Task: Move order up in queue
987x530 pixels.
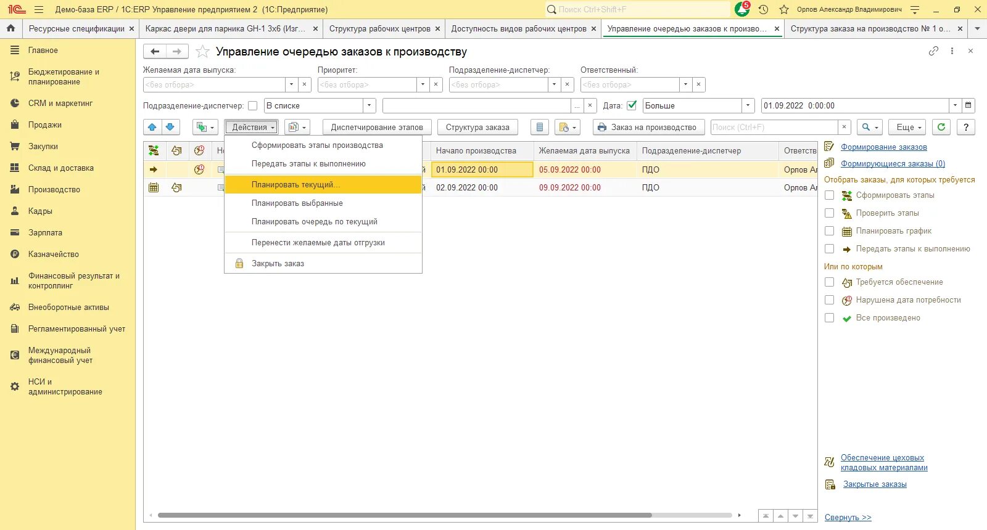Action: [x=152, y=127]
